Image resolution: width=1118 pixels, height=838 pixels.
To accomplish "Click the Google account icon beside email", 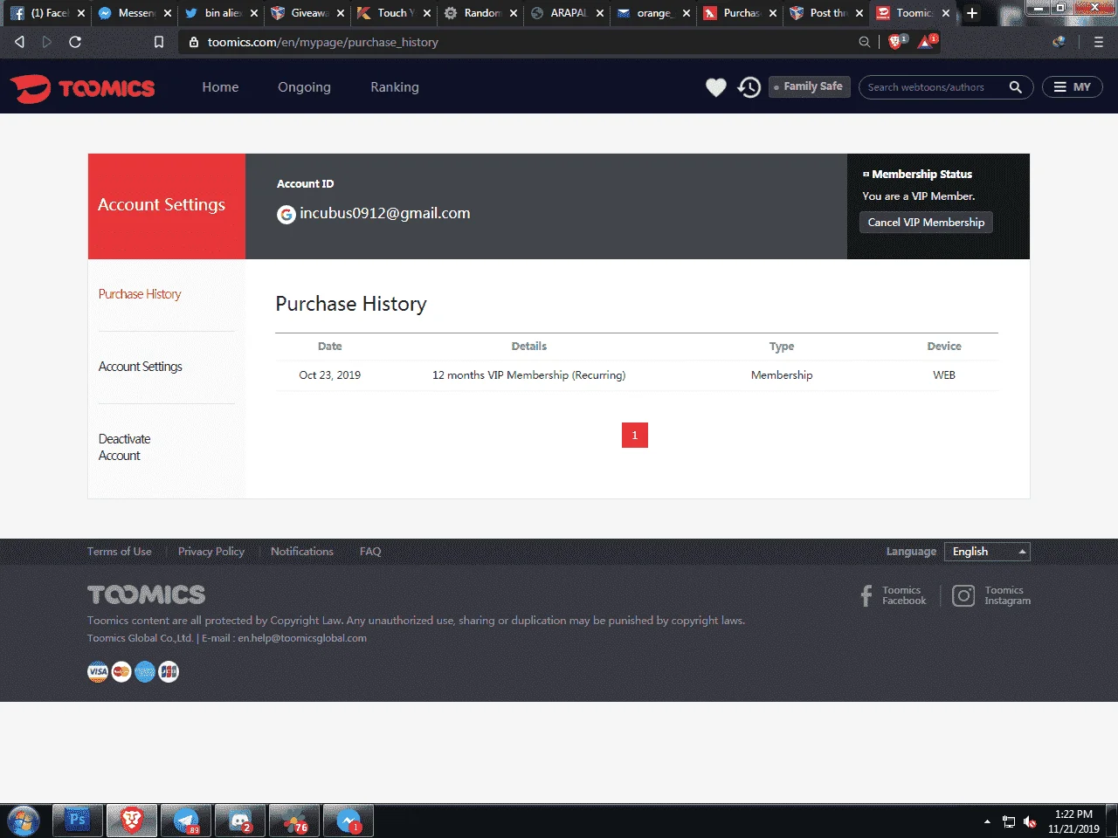I will pos(286,215).
